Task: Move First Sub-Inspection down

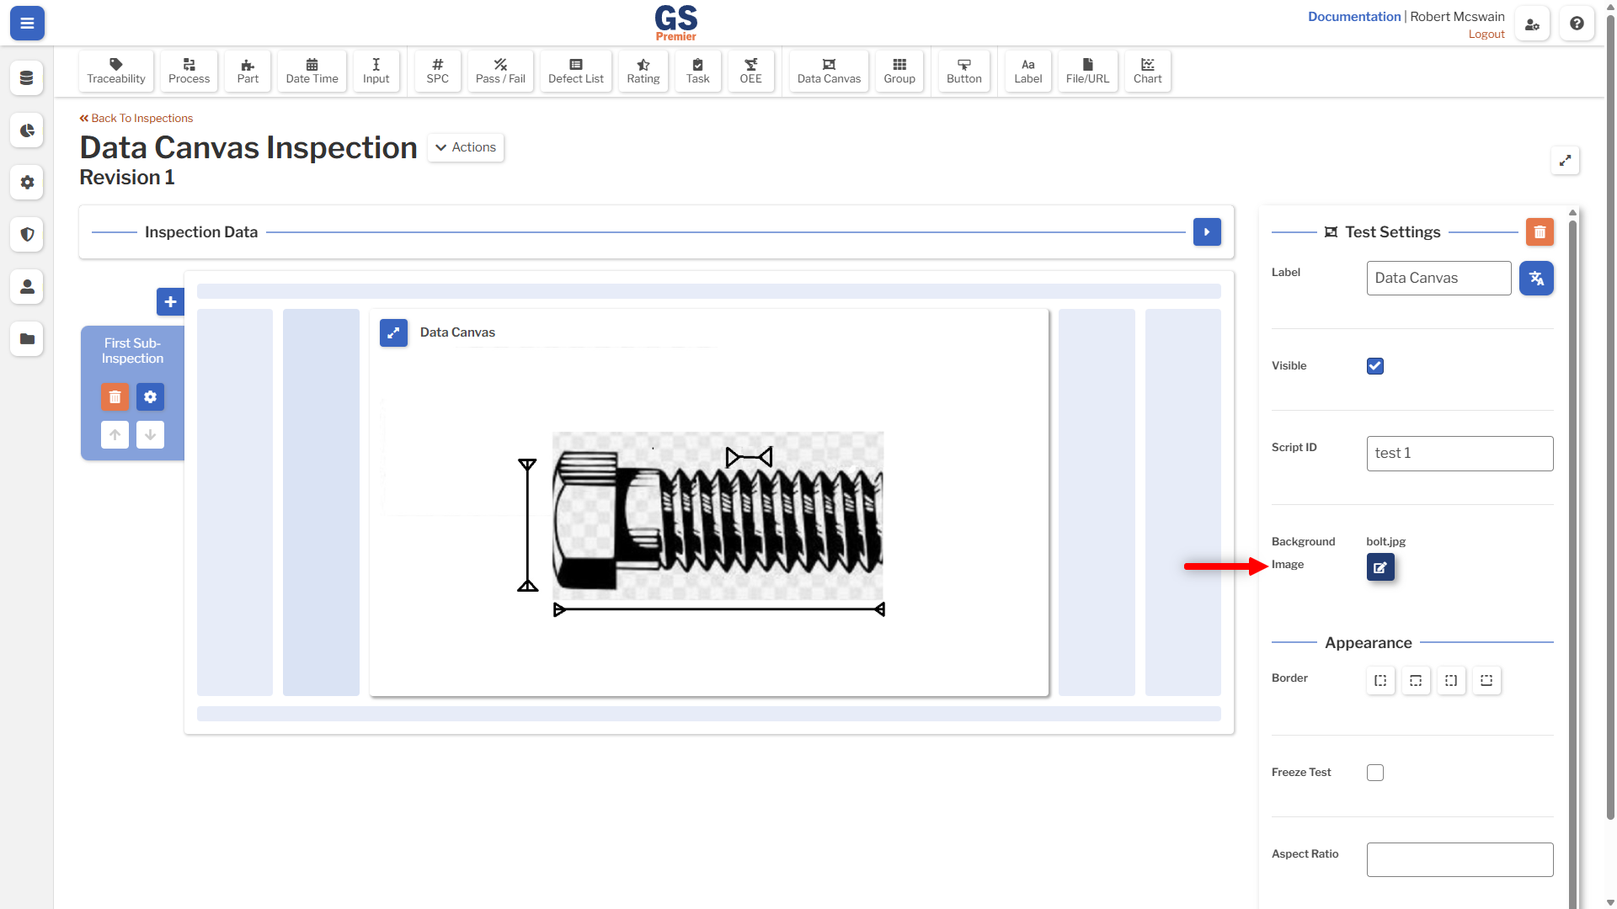Action: (x=150, y=435)
